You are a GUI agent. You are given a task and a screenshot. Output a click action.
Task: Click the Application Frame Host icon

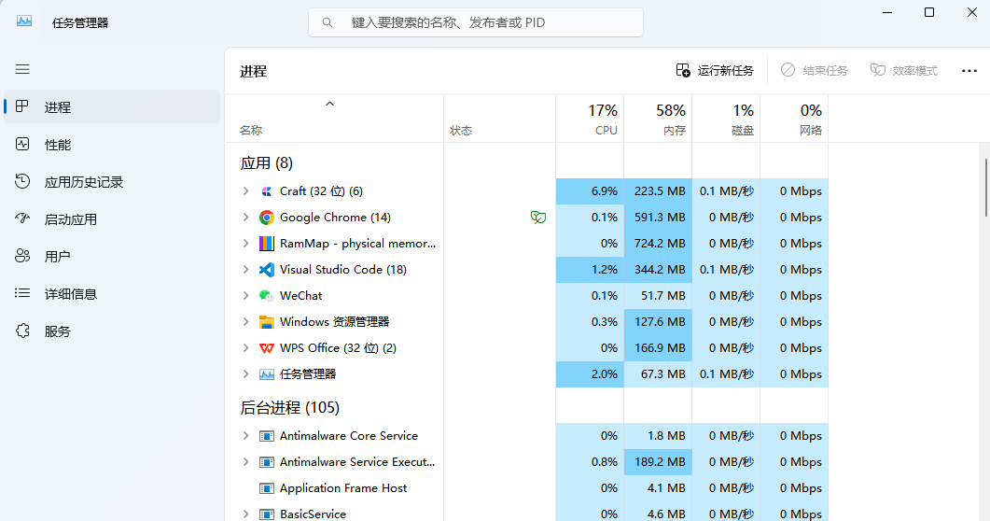[x=267, y=488]
